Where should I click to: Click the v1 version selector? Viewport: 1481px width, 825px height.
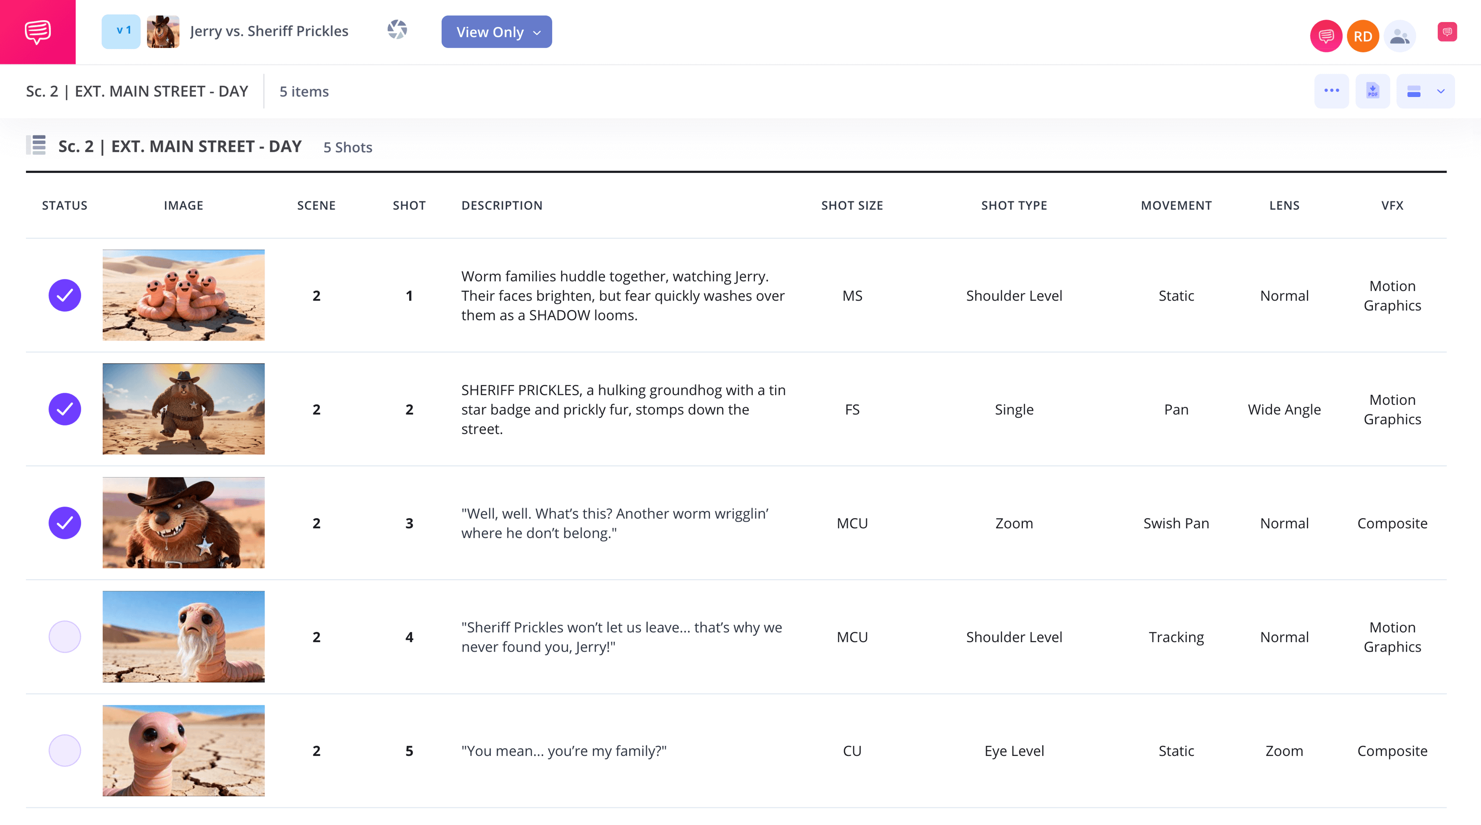(x=121, y=31)
